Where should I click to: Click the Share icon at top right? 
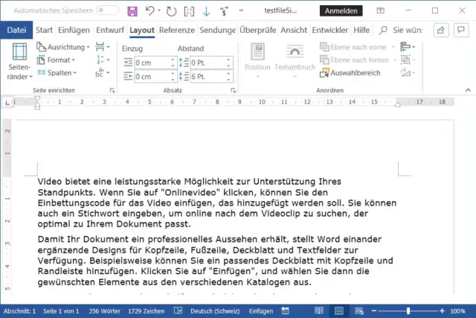[x=440, y=31]
